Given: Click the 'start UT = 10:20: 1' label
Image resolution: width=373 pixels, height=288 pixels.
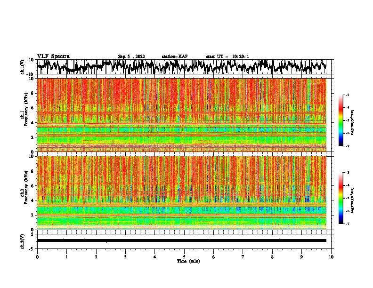Looking at the screenshot, I should click(x=227, y=56).
